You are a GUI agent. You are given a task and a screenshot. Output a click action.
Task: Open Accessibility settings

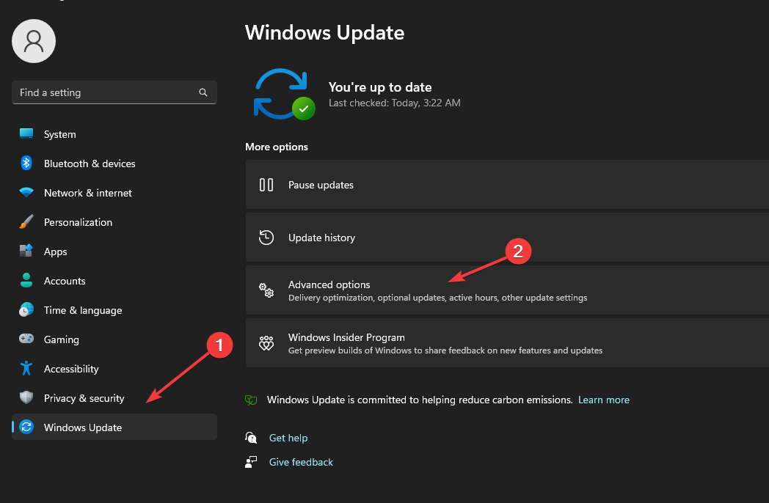(x=114, y=368)
